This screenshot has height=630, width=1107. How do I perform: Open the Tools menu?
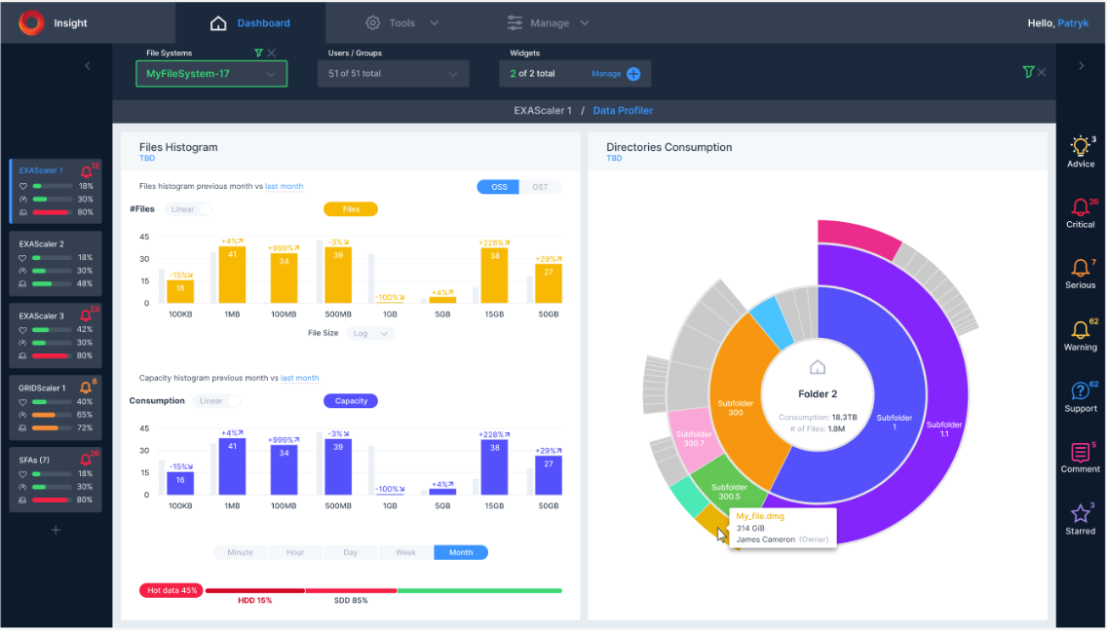[x=402, y=23]
